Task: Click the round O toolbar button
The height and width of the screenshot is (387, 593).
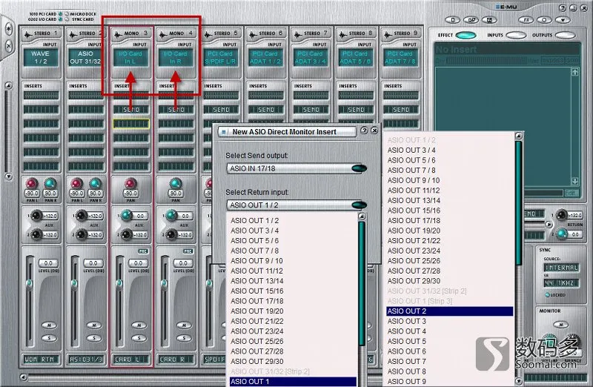Action: tap(544, 20)
